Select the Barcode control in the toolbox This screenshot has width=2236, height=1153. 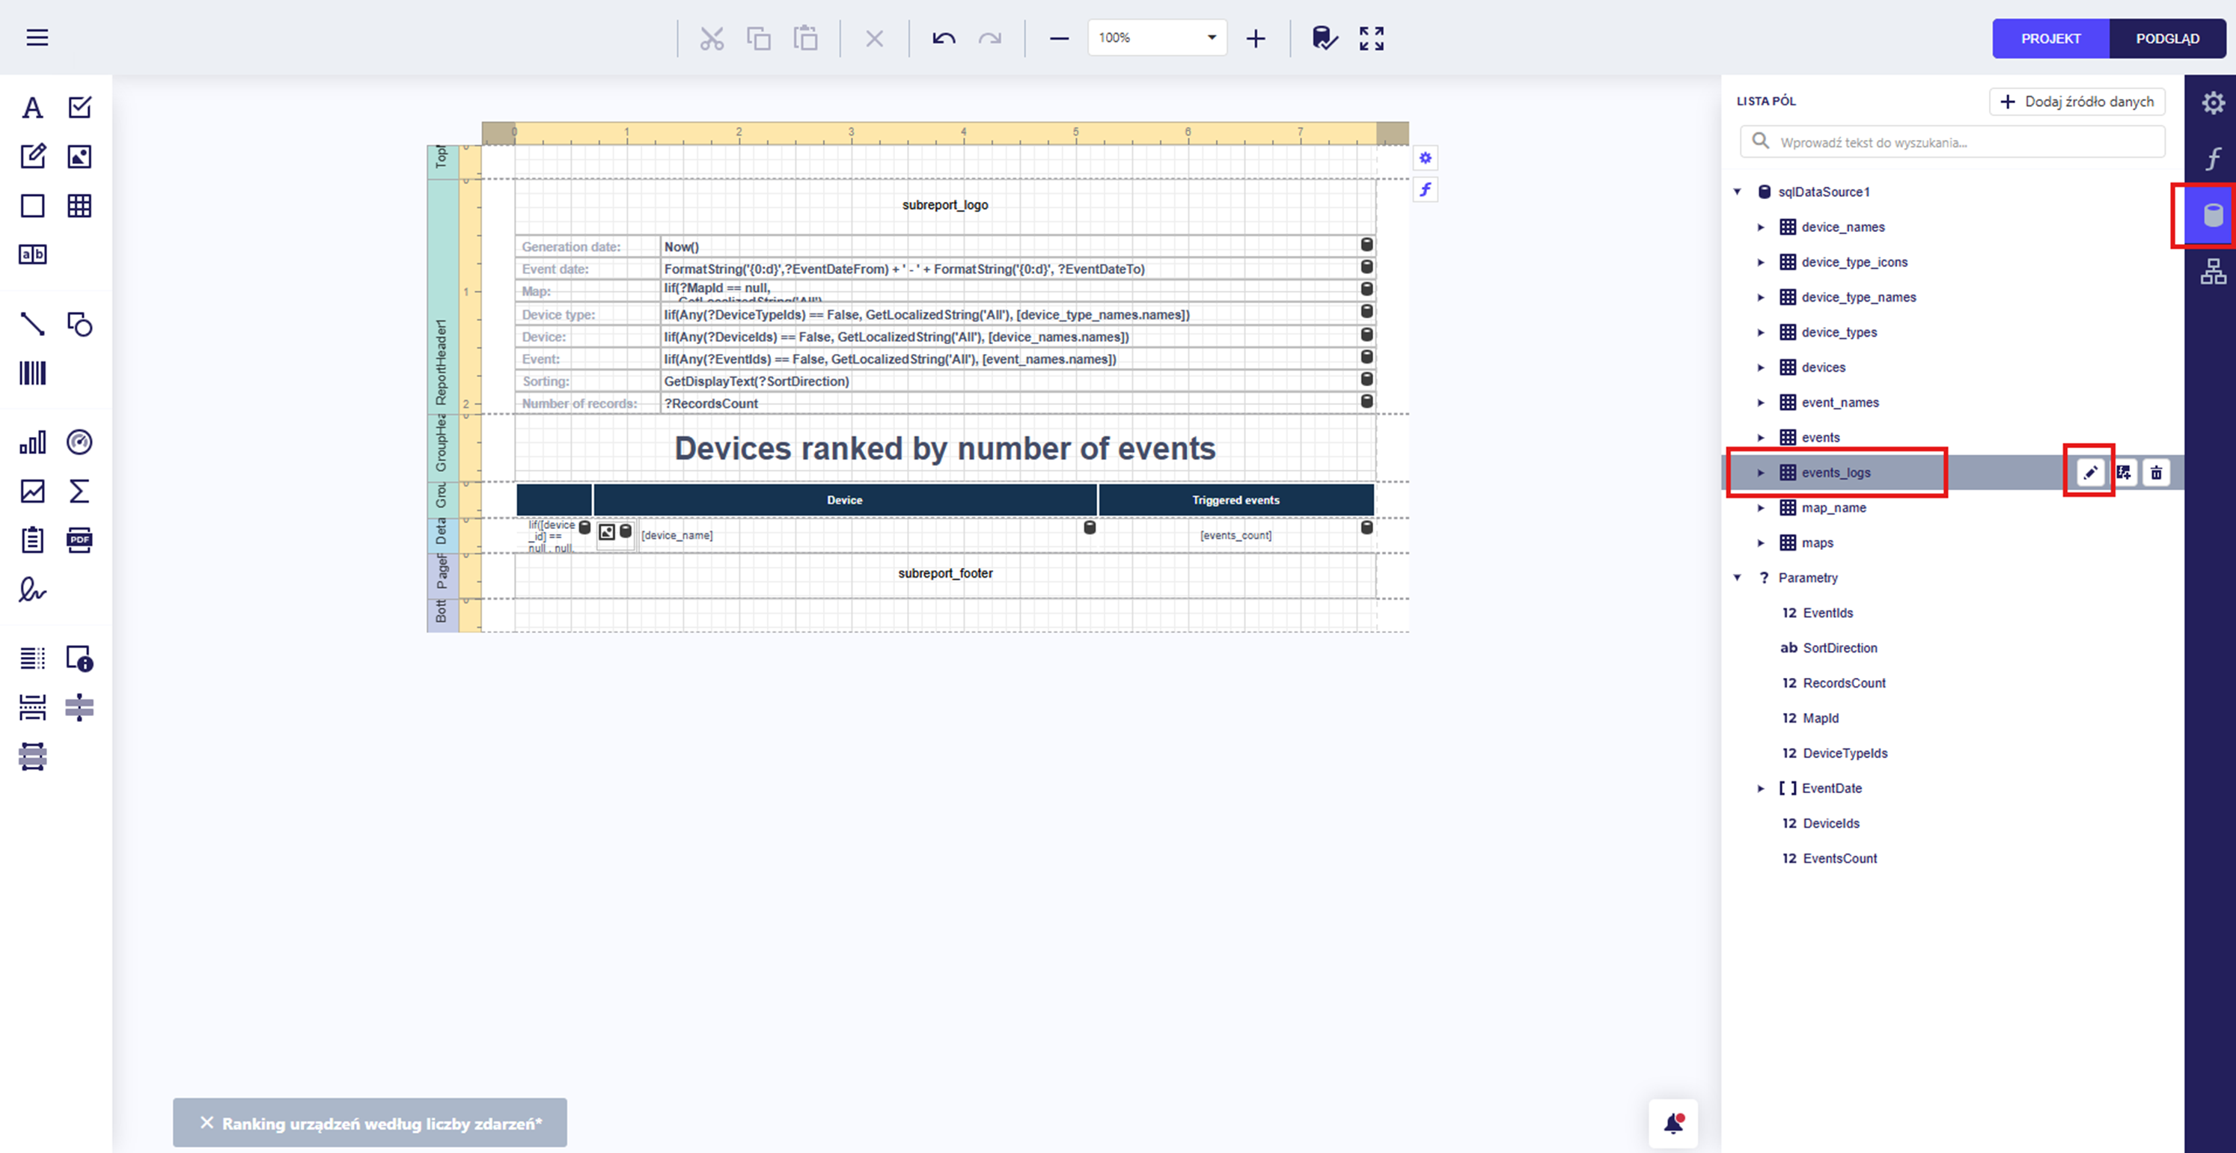[x=32, y=373]
